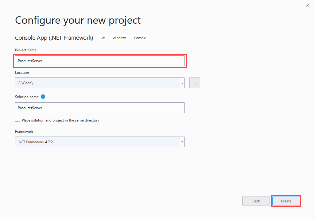315x219 pixels.
Task: Select the Console project type tag
Action: point(140,38)
